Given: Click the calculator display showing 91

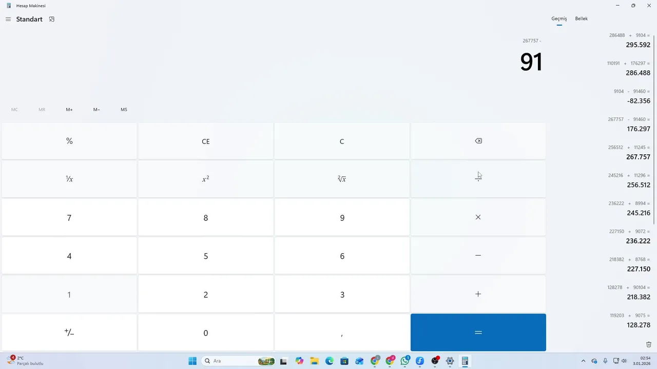Looking at the screenshot, I should [x=531, y=61].
